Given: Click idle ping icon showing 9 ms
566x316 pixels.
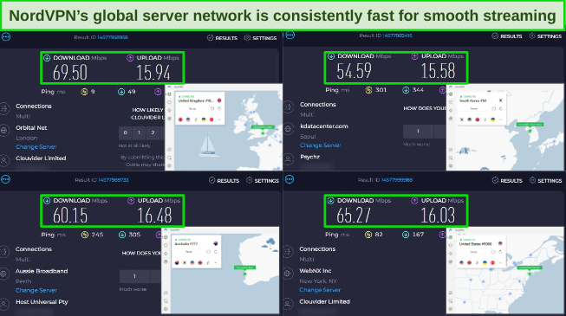Looking at the screenshot, I should (x=84, y=92).
